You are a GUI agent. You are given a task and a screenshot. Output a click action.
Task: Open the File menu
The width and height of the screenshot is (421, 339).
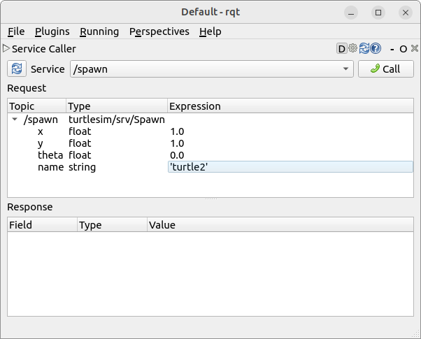click(16, 31)
